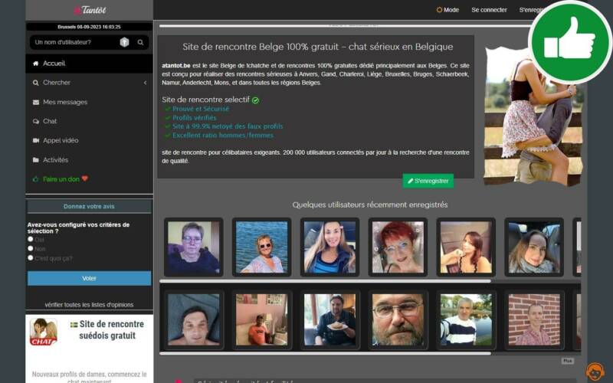Go to Accueil in the sidebar
This screenshot has width=613, height=383.
(54, 64)
